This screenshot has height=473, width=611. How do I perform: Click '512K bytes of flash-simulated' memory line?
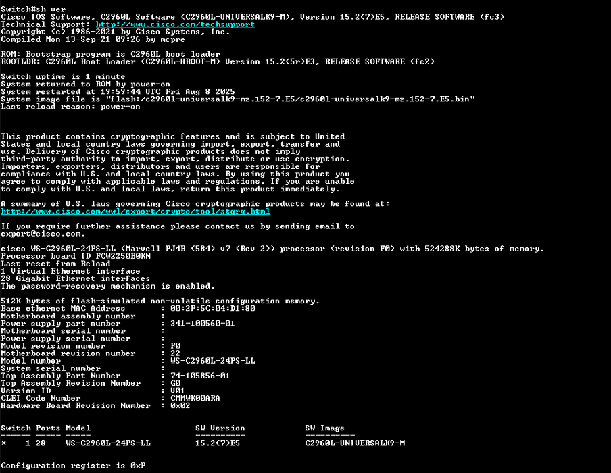(160, 301)
